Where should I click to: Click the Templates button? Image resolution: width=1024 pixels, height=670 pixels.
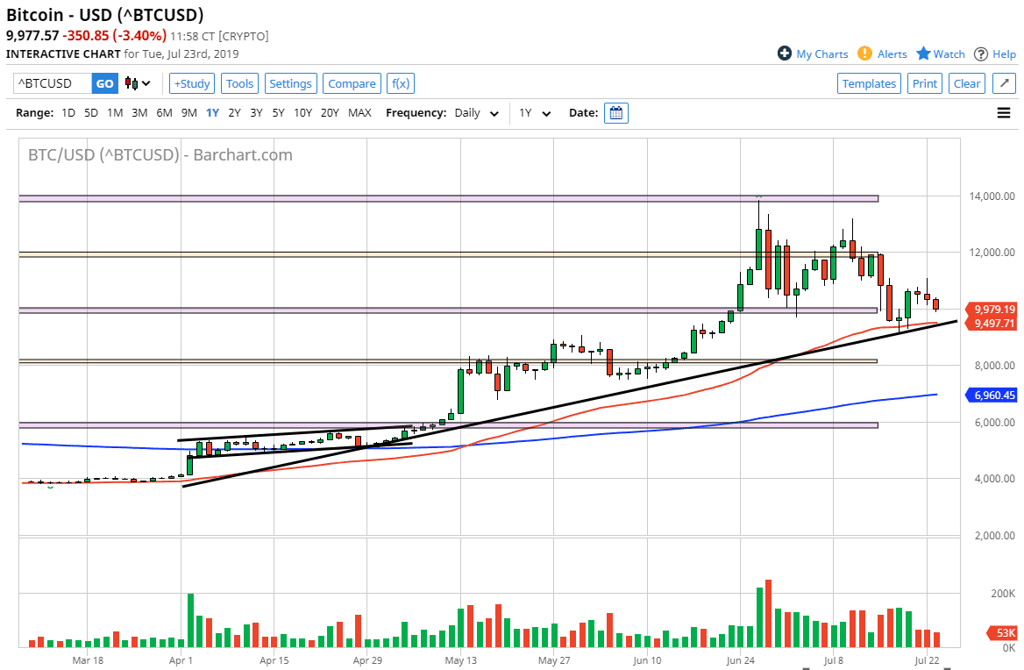click(x=869, y=83)
